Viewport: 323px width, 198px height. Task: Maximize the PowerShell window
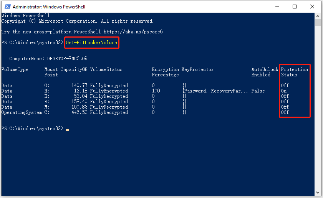(x=295, y=7)
